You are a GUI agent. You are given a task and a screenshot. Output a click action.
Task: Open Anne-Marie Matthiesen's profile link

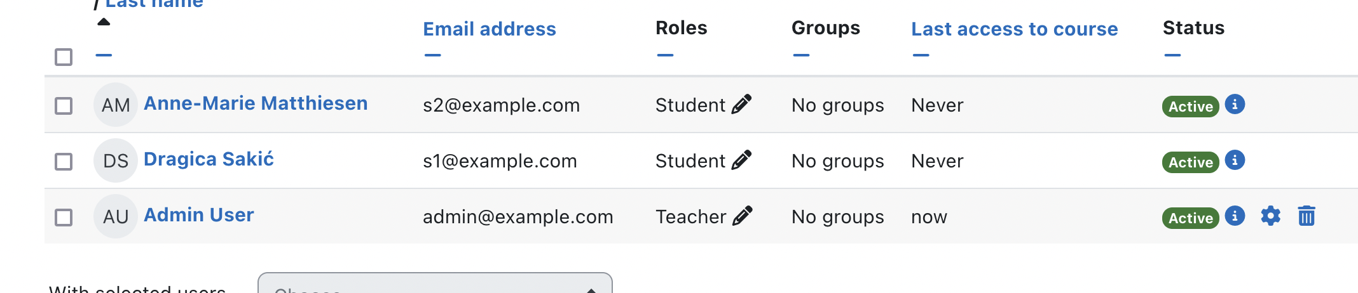point(256,103)
